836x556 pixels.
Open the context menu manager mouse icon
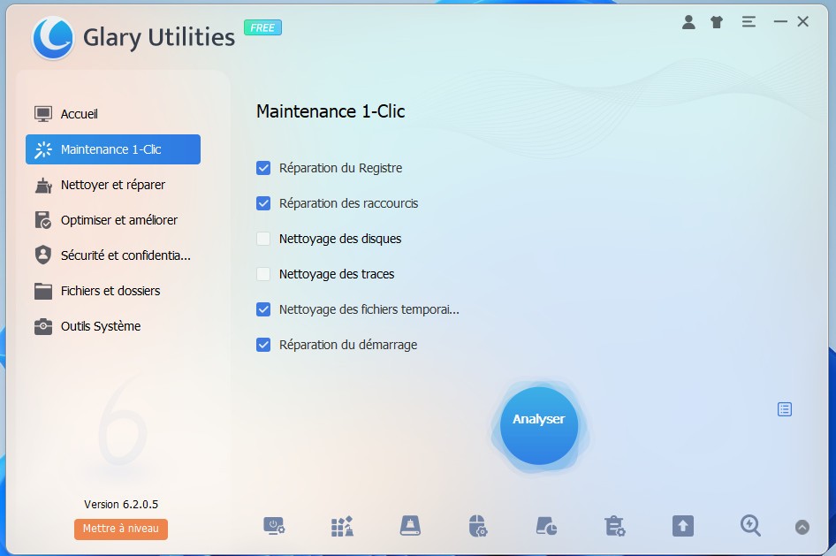point(478,526)
